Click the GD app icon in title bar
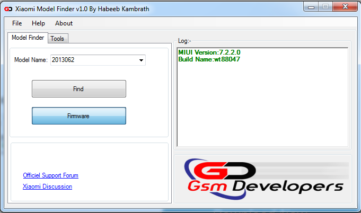 click(x=8, y=9)
